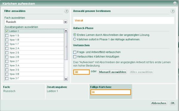This screenshot has height=111, width=179.
Task: Enable Frage- und Antwortfeld vertauschen
Action: pyautogui.click(x=75, y=52)
